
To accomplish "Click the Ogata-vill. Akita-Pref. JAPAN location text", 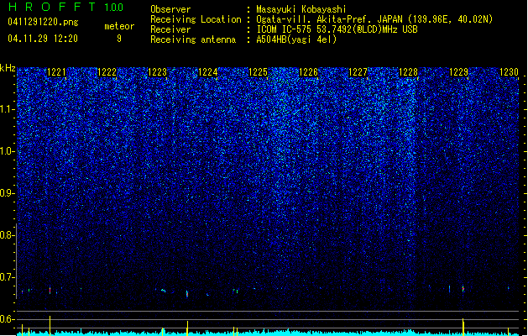I will [374, 19].
